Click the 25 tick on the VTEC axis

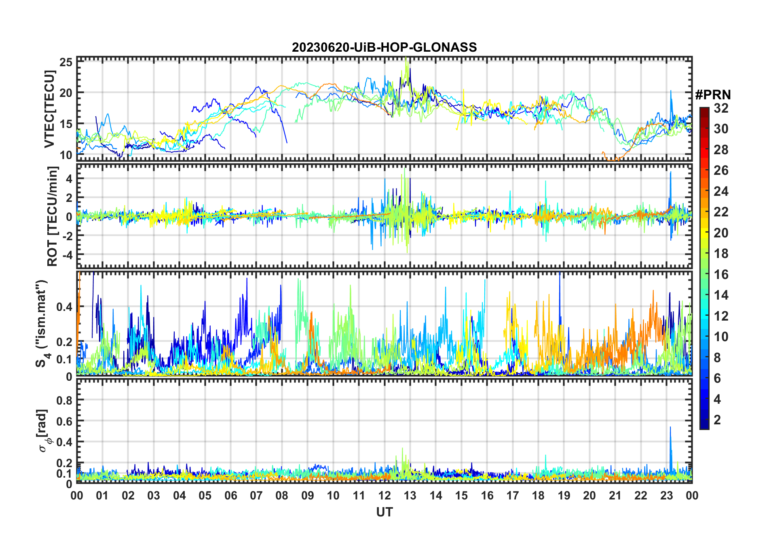66,62
